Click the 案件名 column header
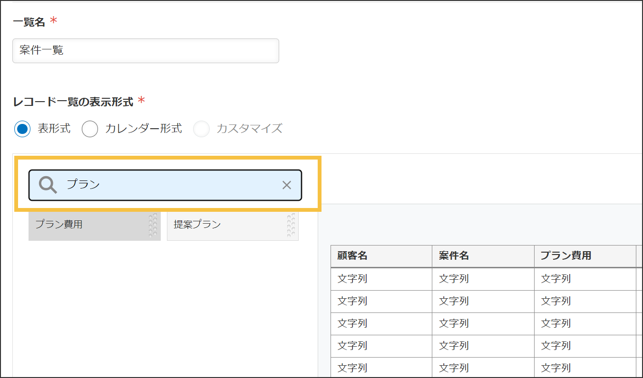The image size is (643, 378). (454, 256)
